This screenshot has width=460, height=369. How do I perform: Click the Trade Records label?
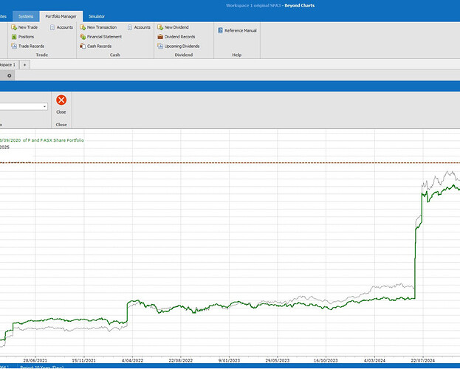coord(32,46)
